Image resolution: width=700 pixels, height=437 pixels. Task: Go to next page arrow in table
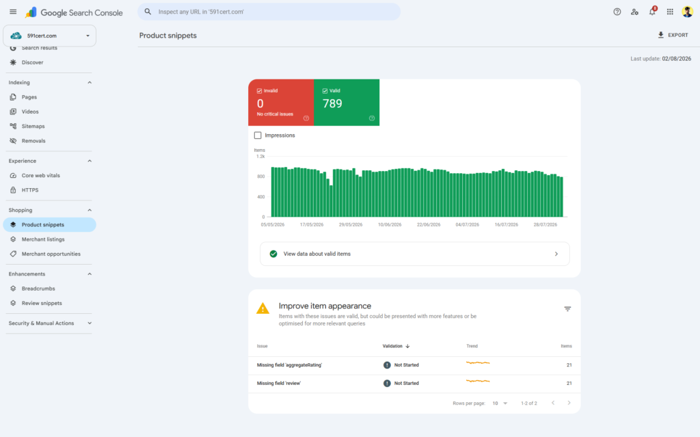569,403
